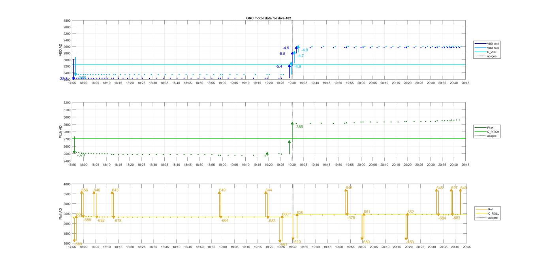The image size is (553, 273).
Task: Click the '4000' tick on Roll axis
Action: coord(67,184)
